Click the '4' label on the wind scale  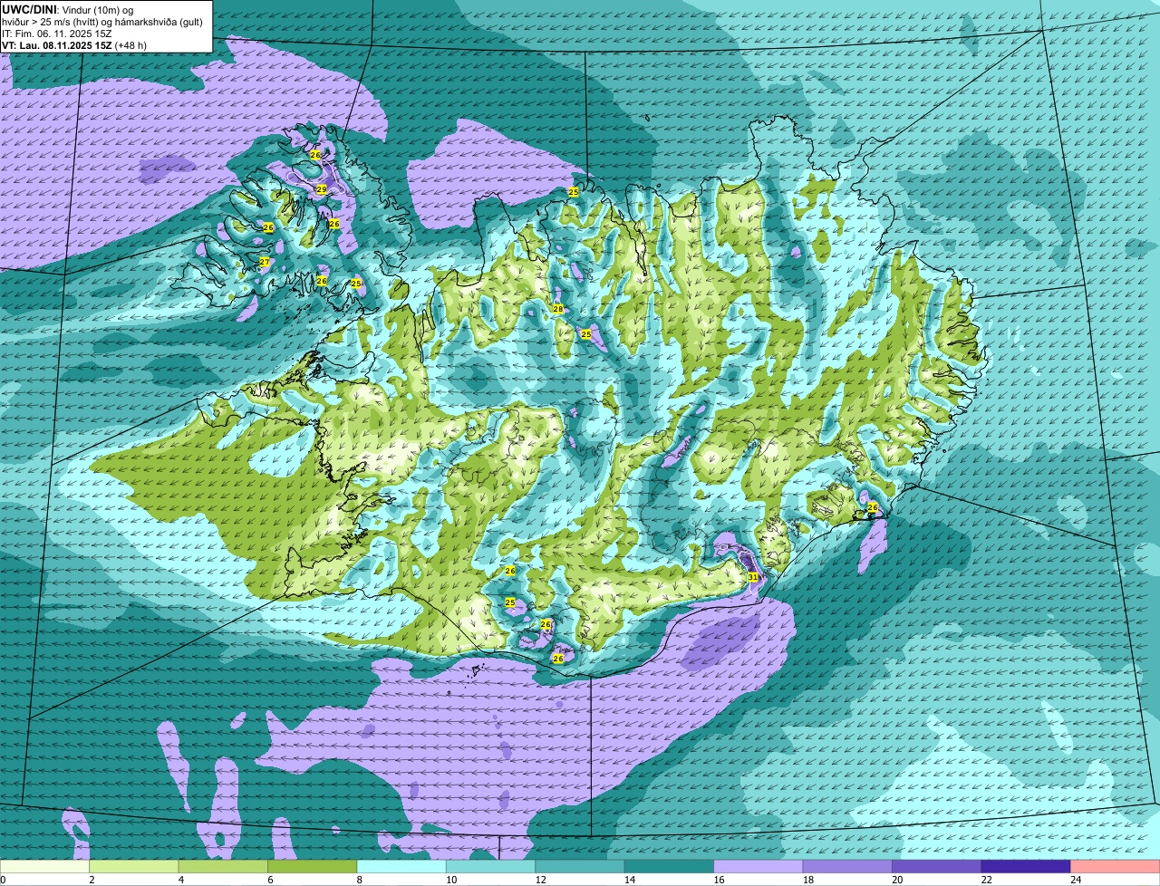181,880
